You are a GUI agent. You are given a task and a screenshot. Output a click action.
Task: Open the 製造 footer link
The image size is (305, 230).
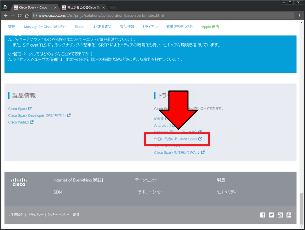(221, 180)
